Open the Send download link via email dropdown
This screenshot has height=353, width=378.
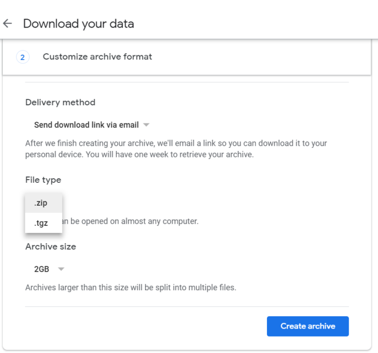tap(86, 125)
